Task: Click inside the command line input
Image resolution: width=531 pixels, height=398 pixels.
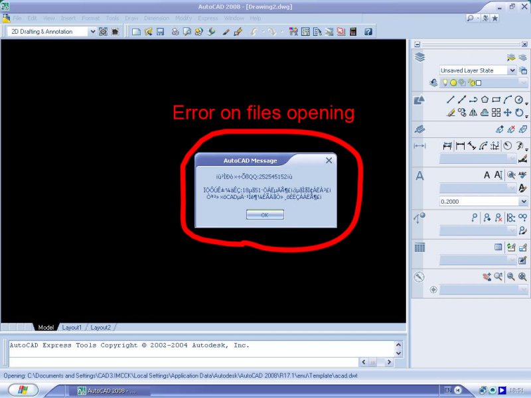Action: coord(183,362)
